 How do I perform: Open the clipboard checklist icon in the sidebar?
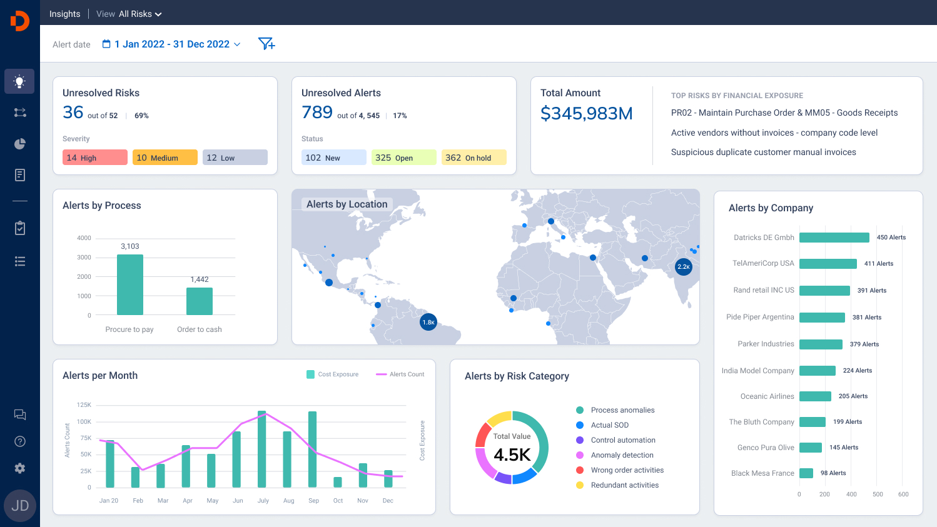(20, 228)
